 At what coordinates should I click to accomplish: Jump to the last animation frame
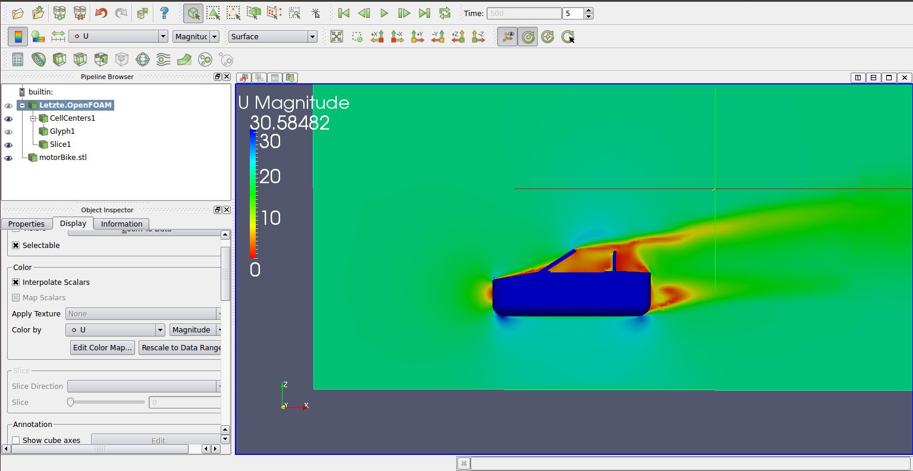425,13
